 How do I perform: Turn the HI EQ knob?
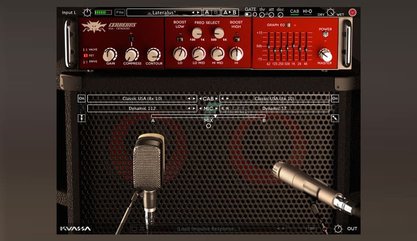[x=236, y=54]
